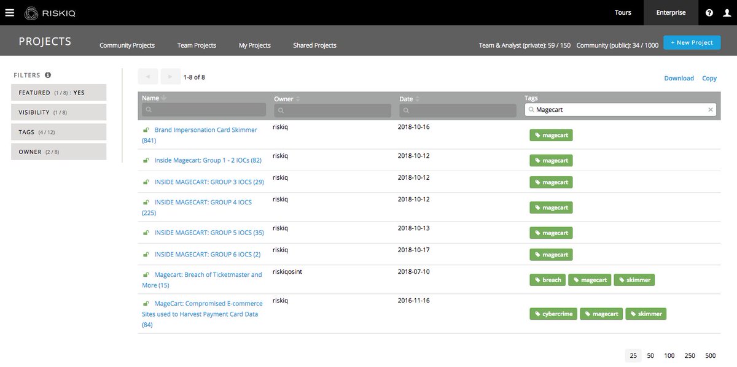Click lock icon for Ticketmaster breach project
737x367 pixels.
(x=146, y=275)
